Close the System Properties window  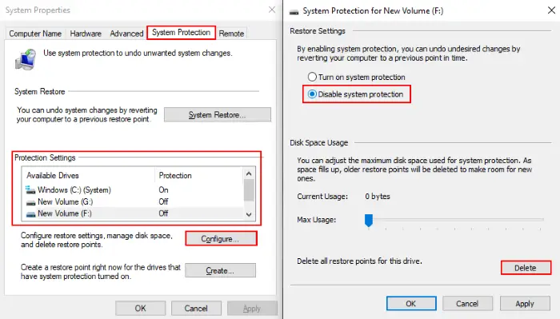[272, 10]
